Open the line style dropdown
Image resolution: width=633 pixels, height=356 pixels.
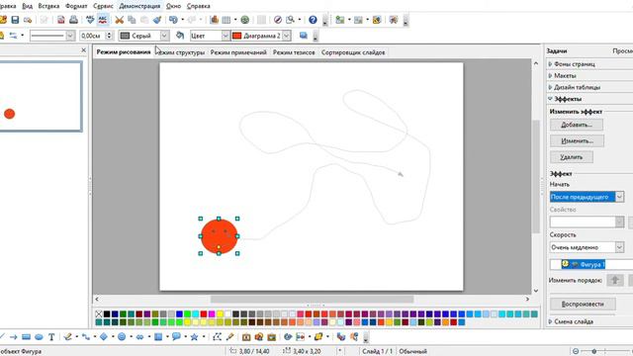tap(70, 36)
